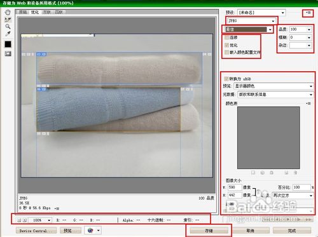
Task: Open the 品质 quality value dropdown
Action: coord(301,29)
